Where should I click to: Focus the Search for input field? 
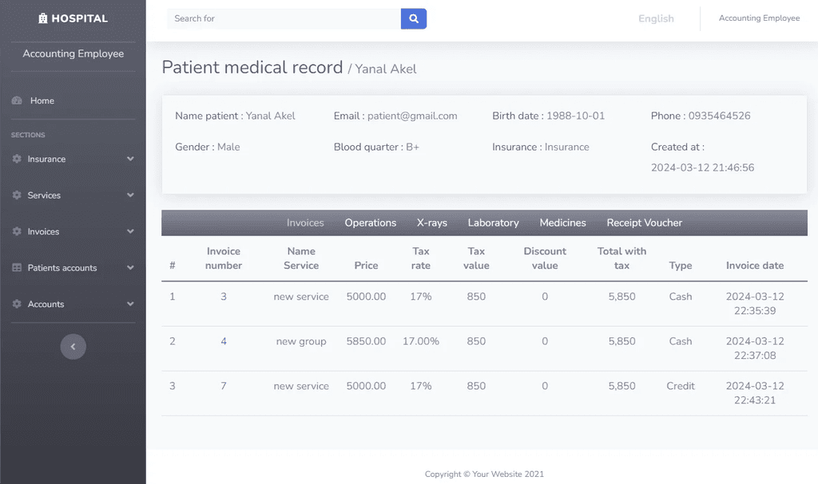coord(284,19)
